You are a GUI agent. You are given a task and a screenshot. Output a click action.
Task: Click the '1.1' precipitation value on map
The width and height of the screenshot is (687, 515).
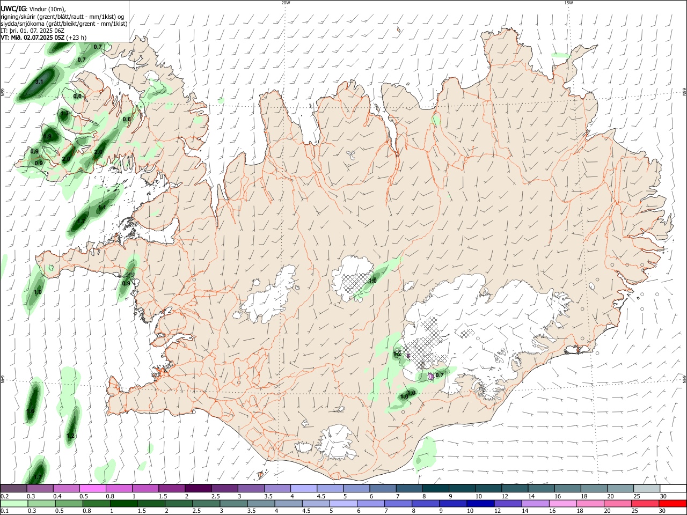tap(101, 207)
